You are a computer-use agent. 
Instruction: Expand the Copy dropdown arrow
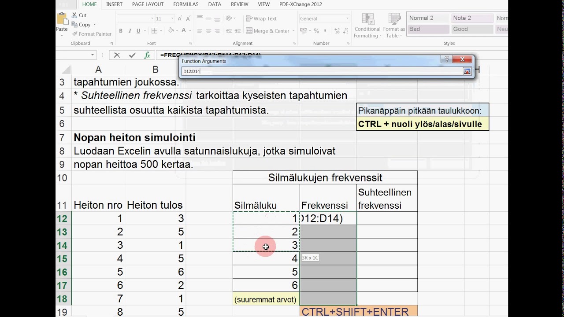point(94,25)
